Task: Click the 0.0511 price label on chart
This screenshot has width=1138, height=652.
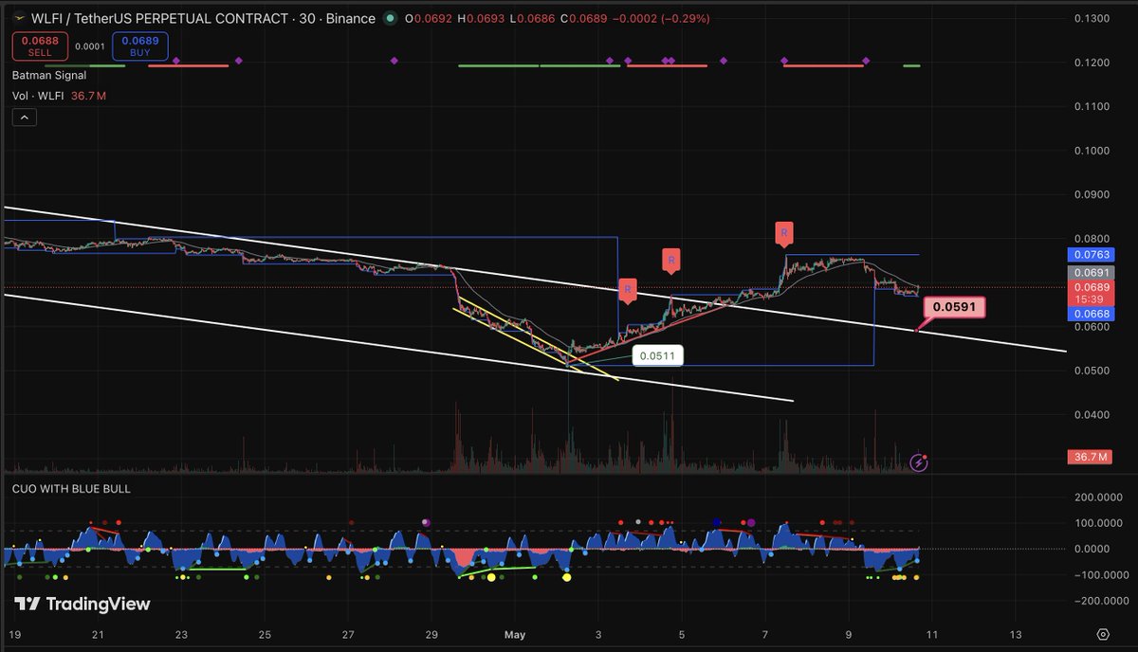Action: pyautogui.click(x=658, y=355)
